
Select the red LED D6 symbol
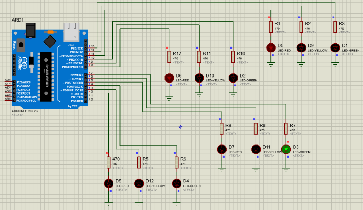169,78
